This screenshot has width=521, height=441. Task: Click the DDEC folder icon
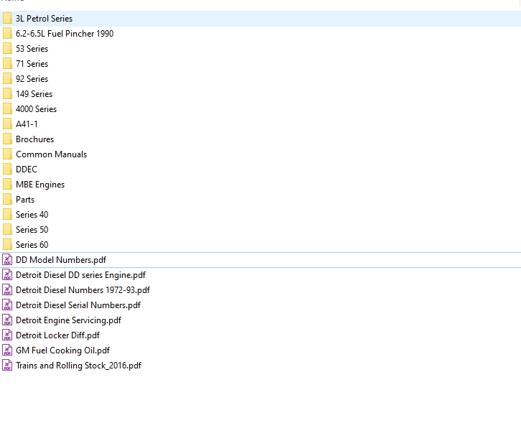(x=7, y=170)
